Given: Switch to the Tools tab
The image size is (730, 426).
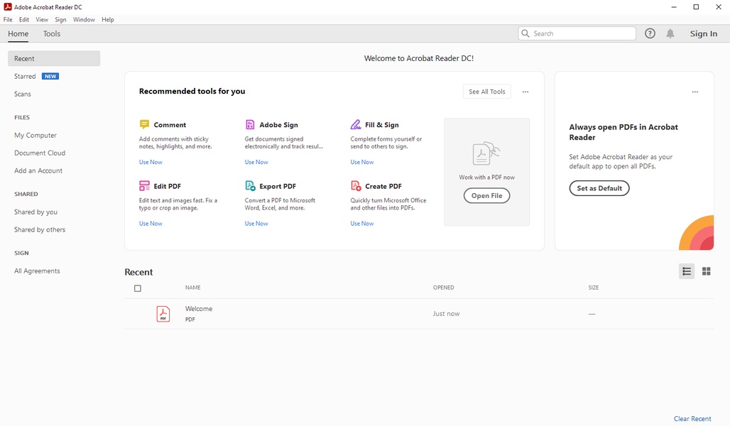Looking at the screenshot, I should click(52, 33).
